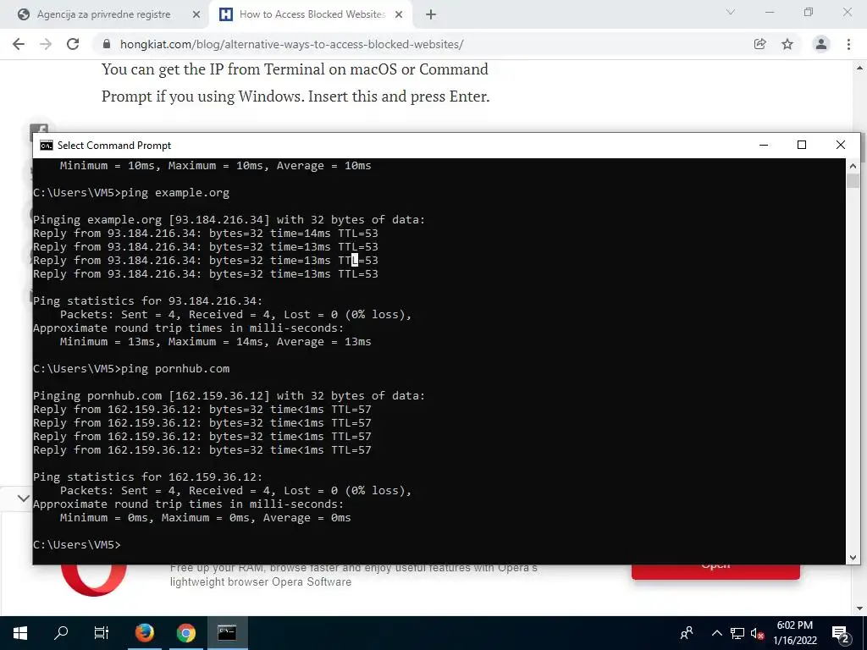
Task: Maximize the Command Prompt window
Action: tap(802, 146)
